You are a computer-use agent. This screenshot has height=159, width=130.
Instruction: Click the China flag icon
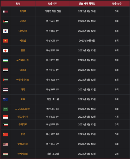coord(5,134)
